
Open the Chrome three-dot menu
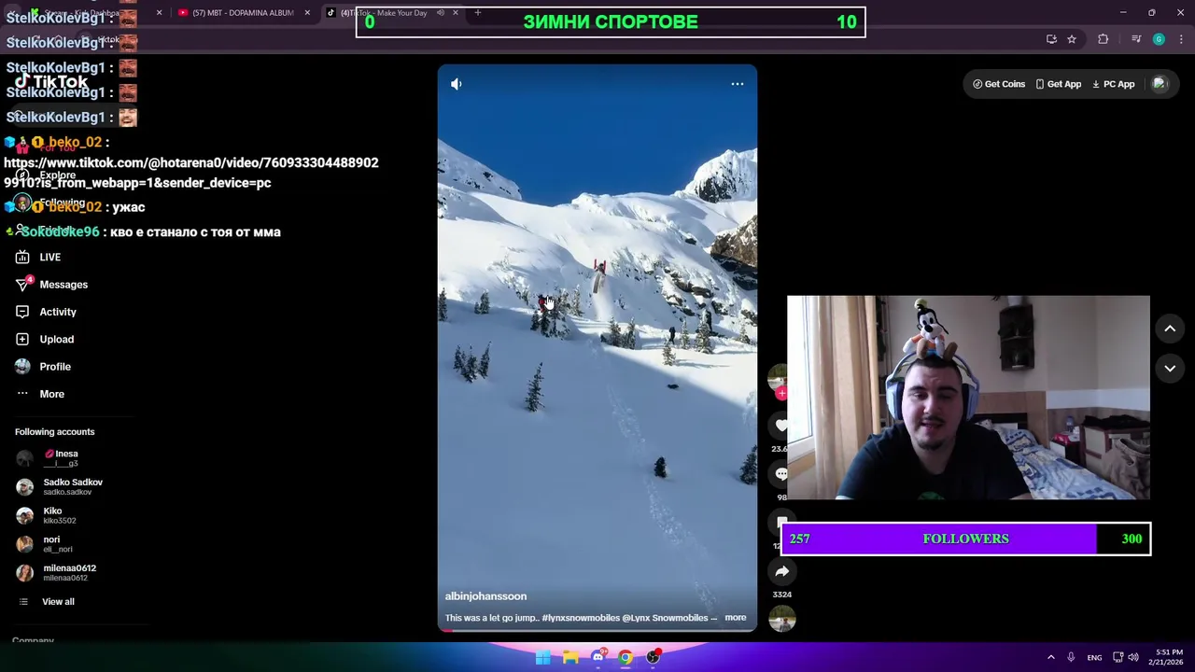pos(1182,39)
